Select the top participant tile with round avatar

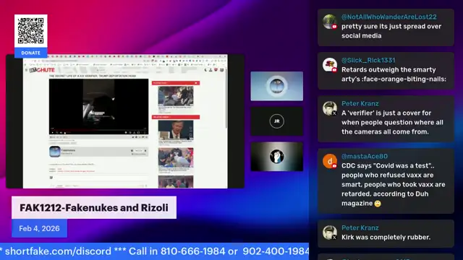click(276, 86)
